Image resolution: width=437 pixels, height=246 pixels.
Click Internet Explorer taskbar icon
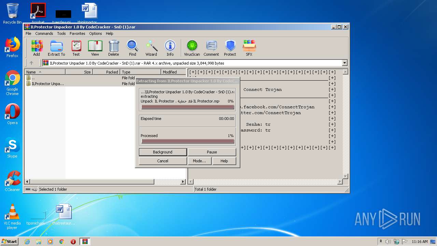tap(27, 242)
